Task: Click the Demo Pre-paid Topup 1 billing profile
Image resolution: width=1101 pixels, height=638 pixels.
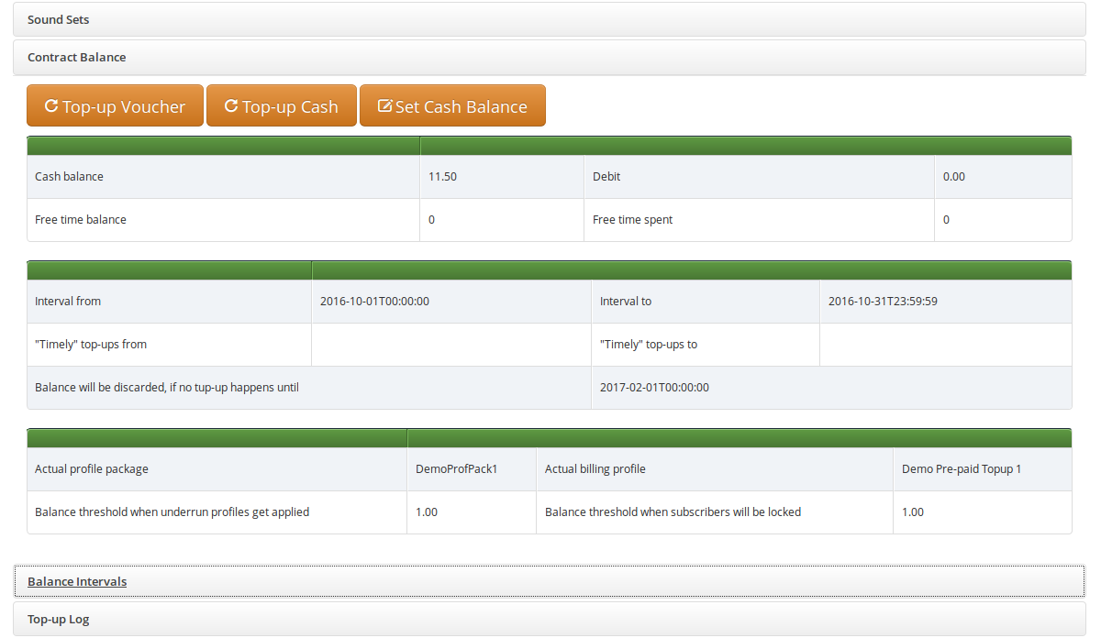Action: point(982,467)
